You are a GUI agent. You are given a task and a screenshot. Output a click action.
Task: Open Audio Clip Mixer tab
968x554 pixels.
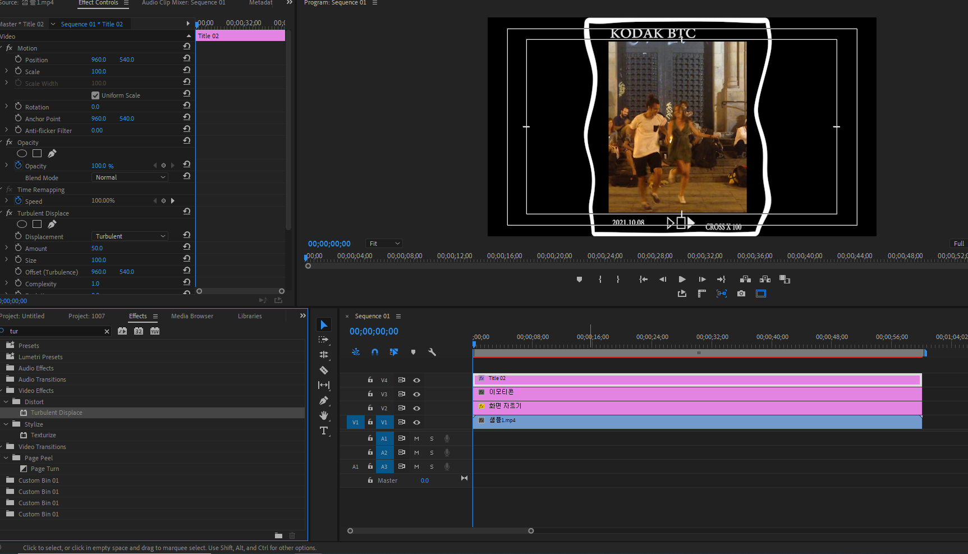[183, 3]
